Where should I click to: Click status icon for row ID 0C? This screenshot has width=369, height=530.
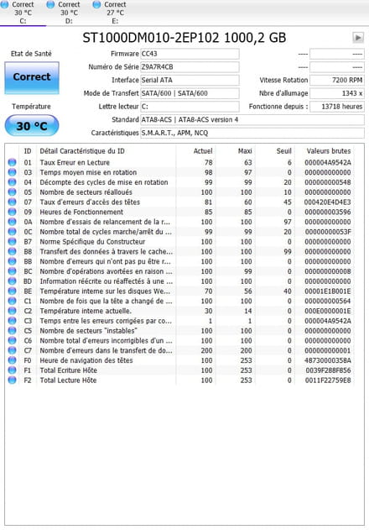pyautogui.click(x=12, y=232)
